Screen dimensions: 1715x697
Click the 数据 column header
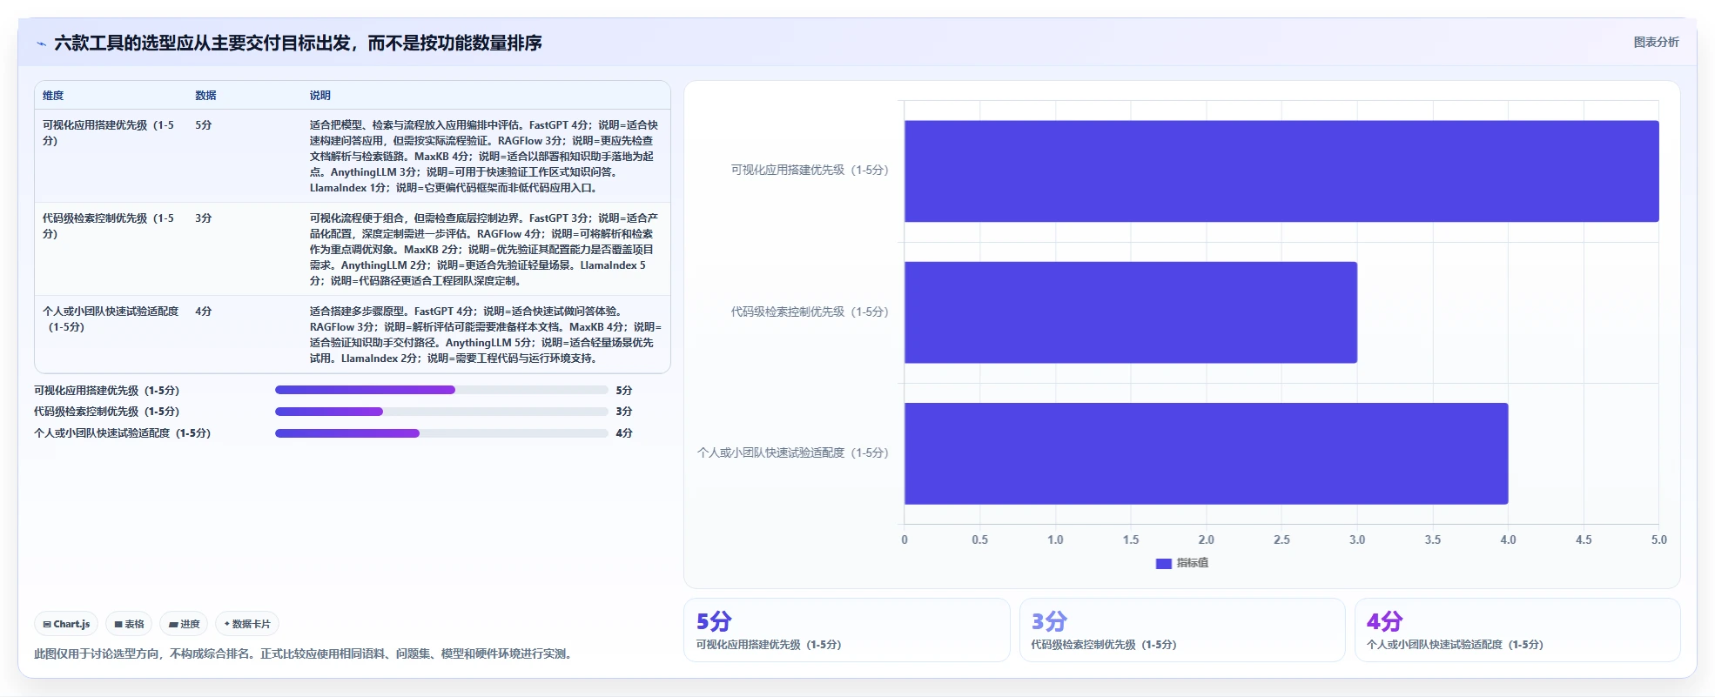205,96
